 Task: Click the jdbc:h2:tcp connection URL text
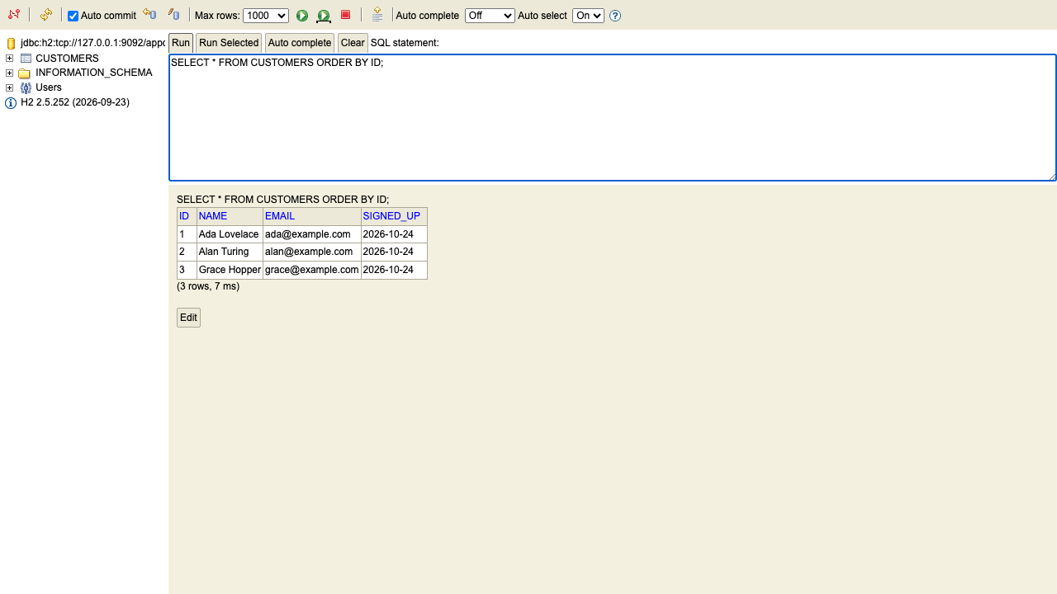point(92,43)
